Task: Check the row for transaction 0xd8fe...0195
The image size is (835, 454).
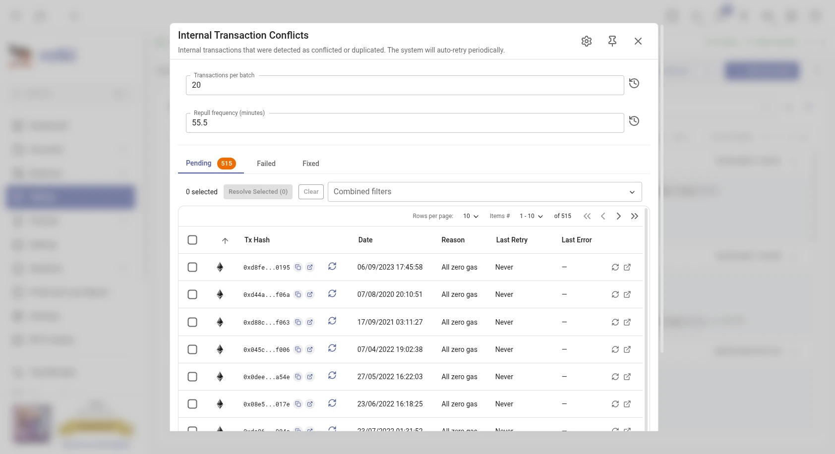Action: (192, 267)
